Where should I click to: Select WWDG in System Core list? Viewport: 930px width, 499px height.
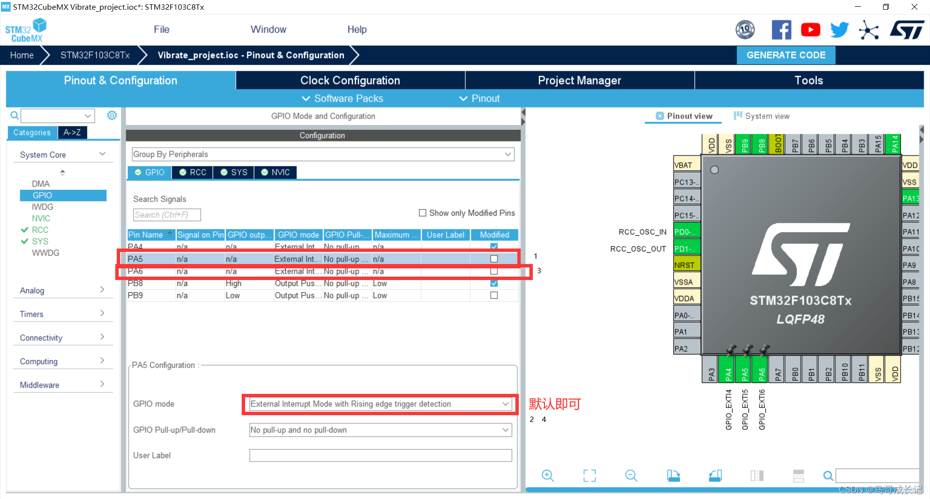(46, 253)
